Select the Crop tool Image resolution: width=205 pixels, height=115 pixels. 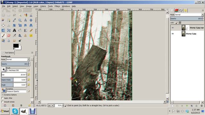pyautogui.click(x=9, y=25)
